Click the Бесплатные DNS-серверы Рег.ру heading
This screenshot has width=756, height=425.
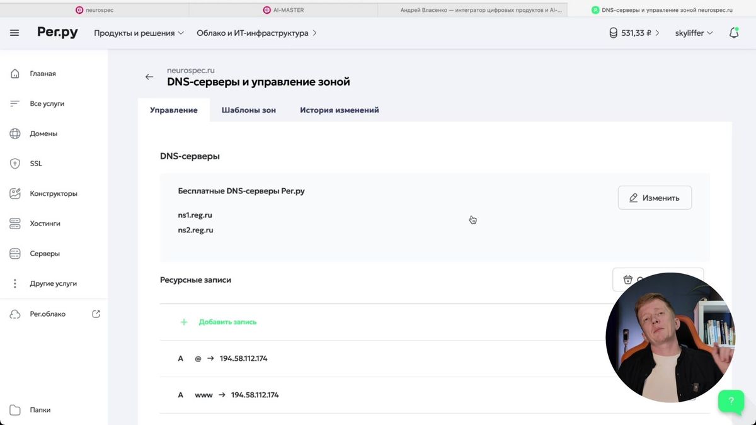(x=241, y=191)
